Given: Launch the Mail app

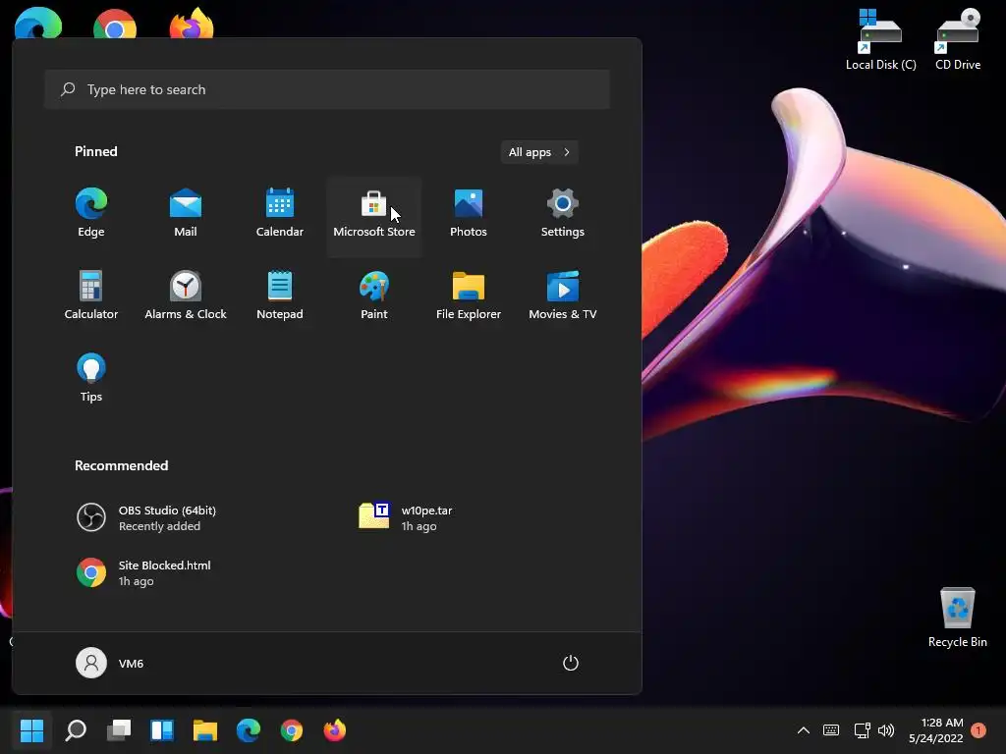Looking at the screenshot, I should point(186,215).
